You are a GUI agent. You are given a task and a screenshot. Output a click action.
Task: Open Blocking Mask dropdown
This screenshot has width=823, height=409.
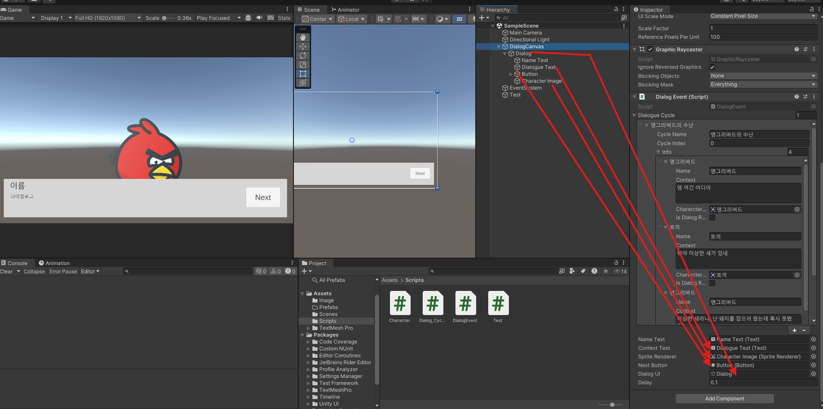tap(763, 85)
